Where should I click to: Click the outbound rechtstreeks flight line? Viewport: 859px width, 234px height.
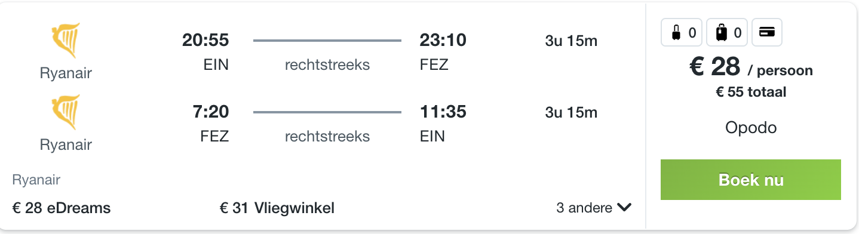[x=327, y=41]
